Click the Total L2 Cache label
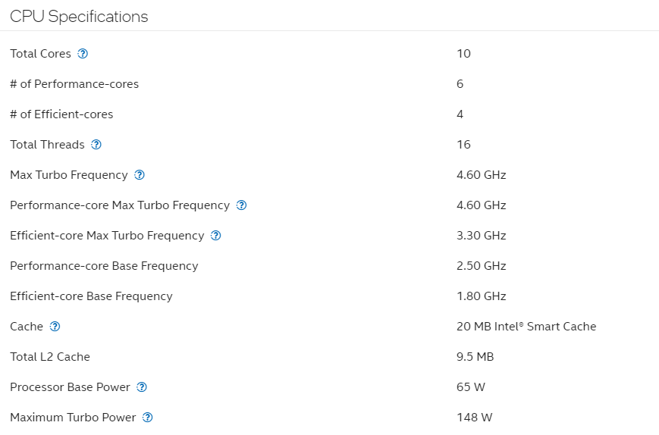The height and width of the screenshot is (435, 659). 50,357
